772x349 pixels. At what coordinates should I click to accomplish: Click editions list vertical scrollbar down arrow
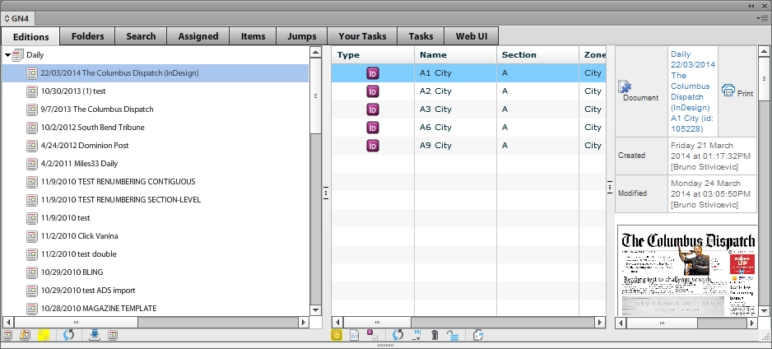pos(315,310)
